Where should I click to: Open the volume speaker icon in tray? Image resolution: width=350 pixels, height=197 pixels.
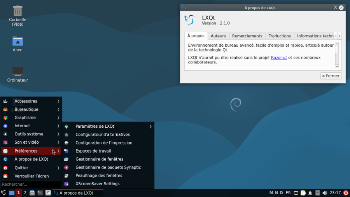tap(325, 193)
